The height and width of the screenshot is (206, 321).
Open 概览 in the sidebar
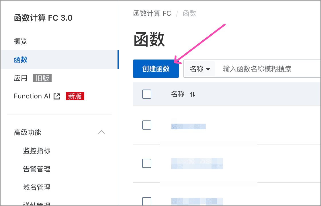pyautogui.click(x=20, y=41)
